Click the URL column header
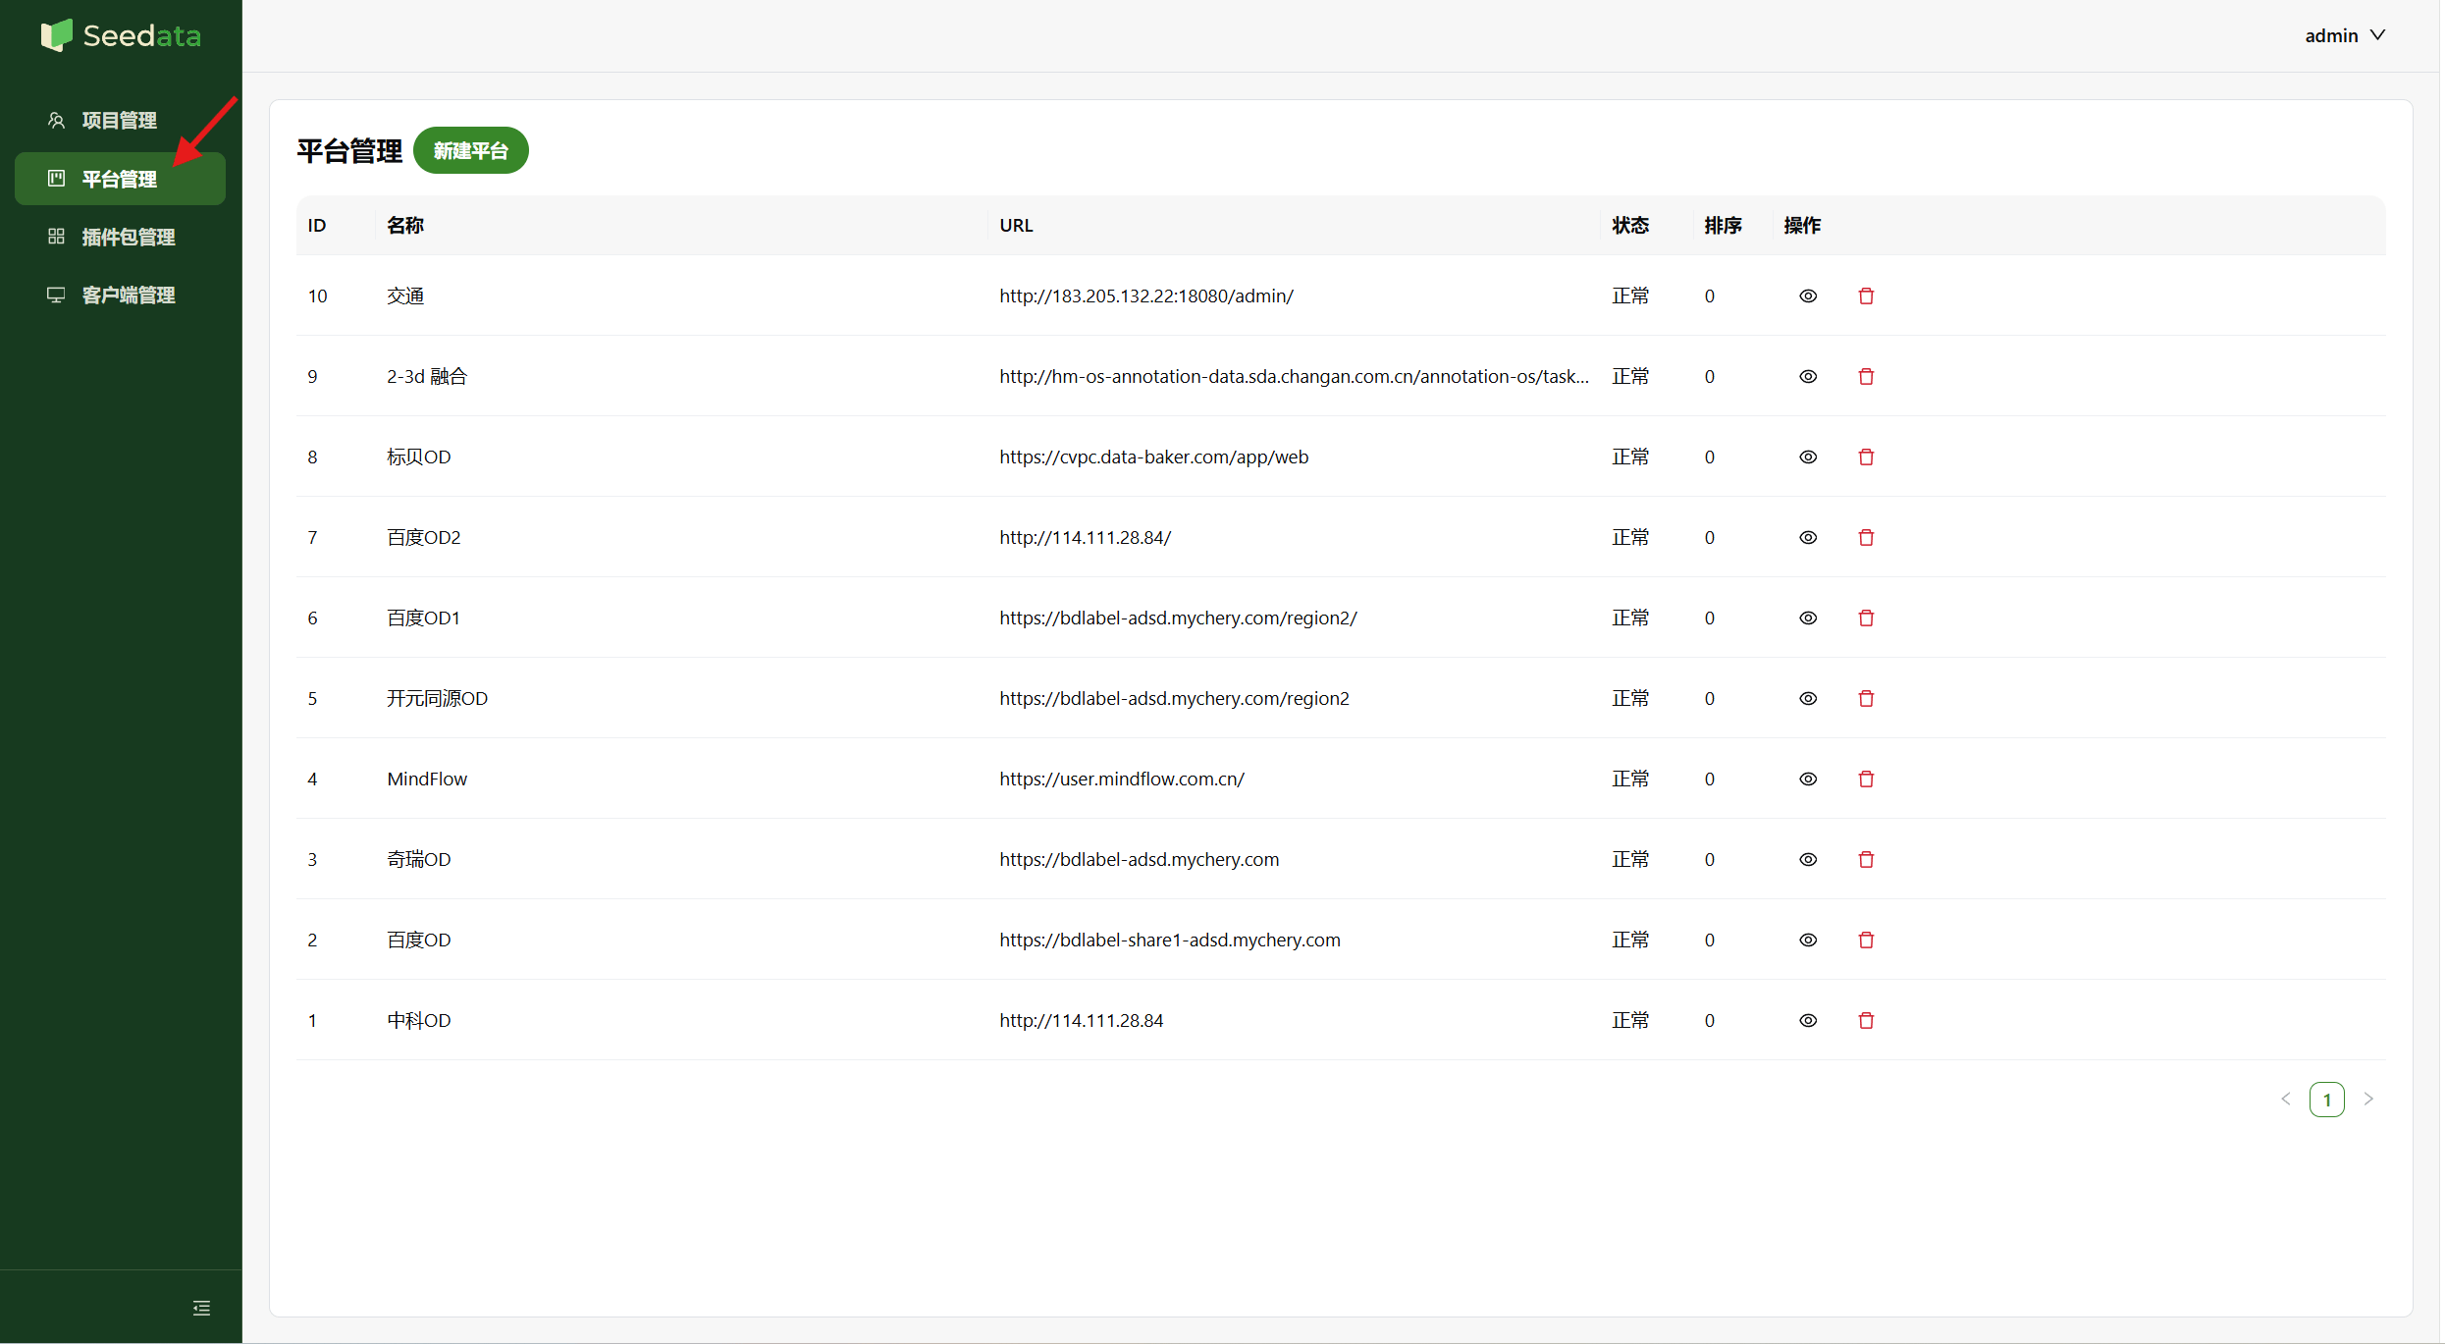 pyautogui.click(x=1016, y=225)
